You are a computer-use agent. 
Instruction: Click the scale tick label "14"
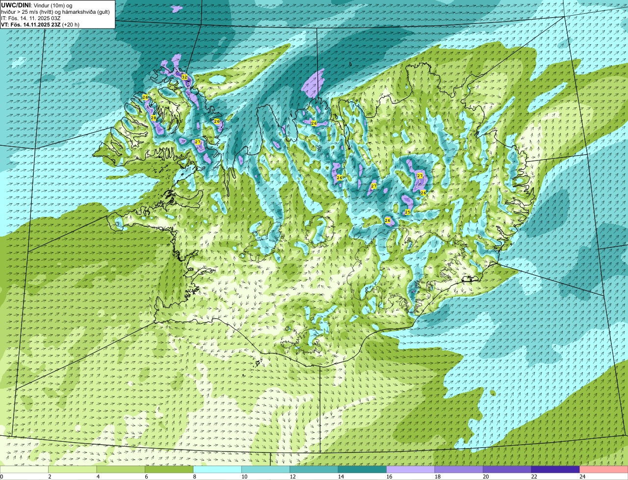(x=340, y=476)
